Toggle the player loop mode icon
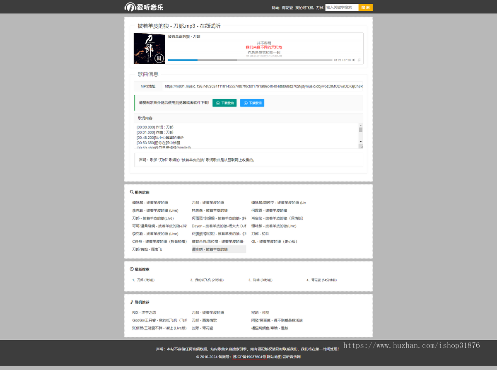This screenshot has width=497, height=370. point(359,60)
